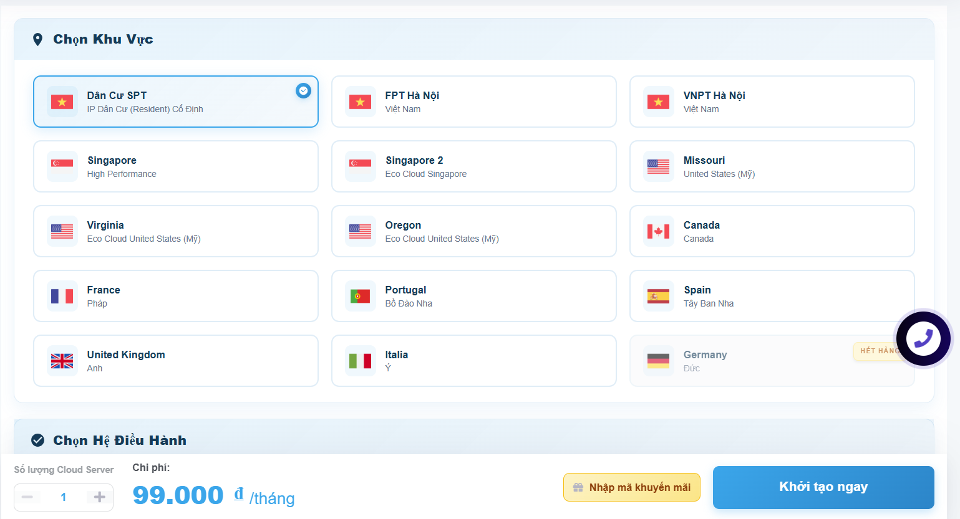Screen dimensions: 960x519
Task: Click the Singapore flag icon
Action: click(62, 166)
